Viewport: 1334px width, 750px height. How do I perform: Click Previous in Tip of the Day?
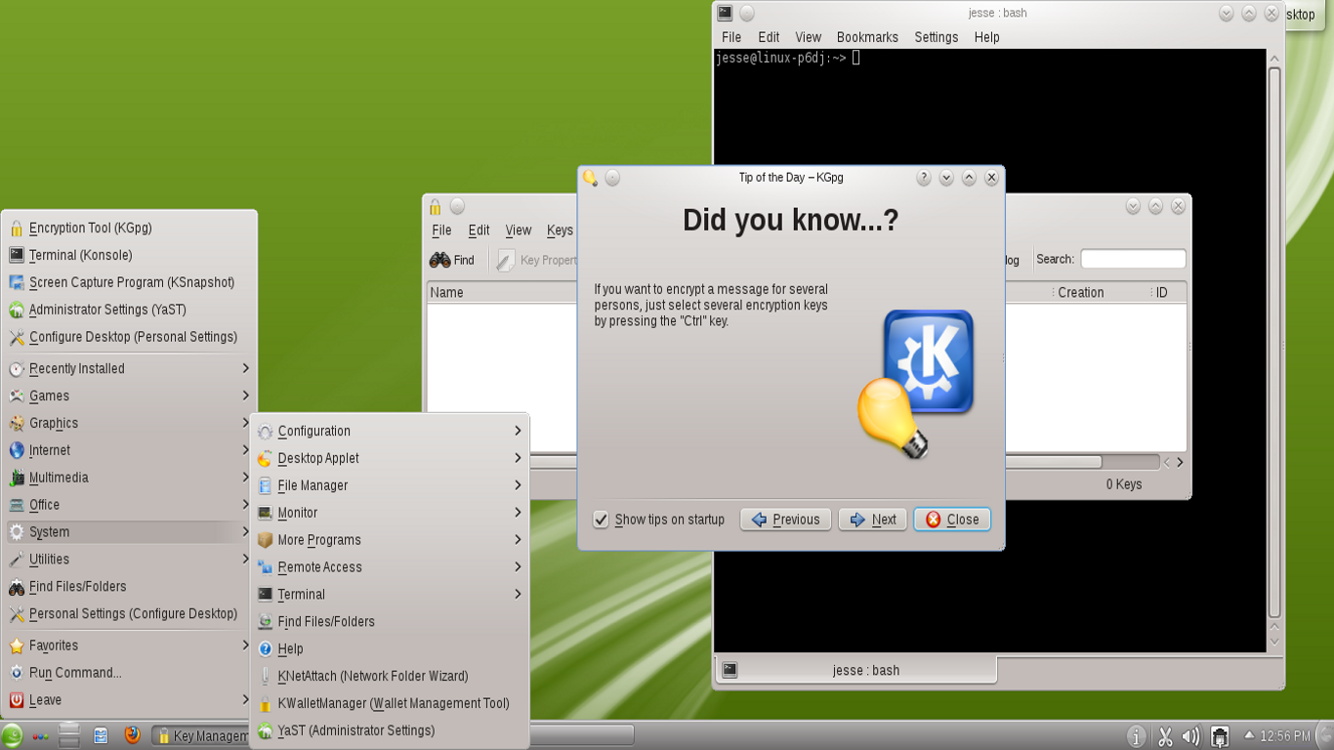point(786,520)
